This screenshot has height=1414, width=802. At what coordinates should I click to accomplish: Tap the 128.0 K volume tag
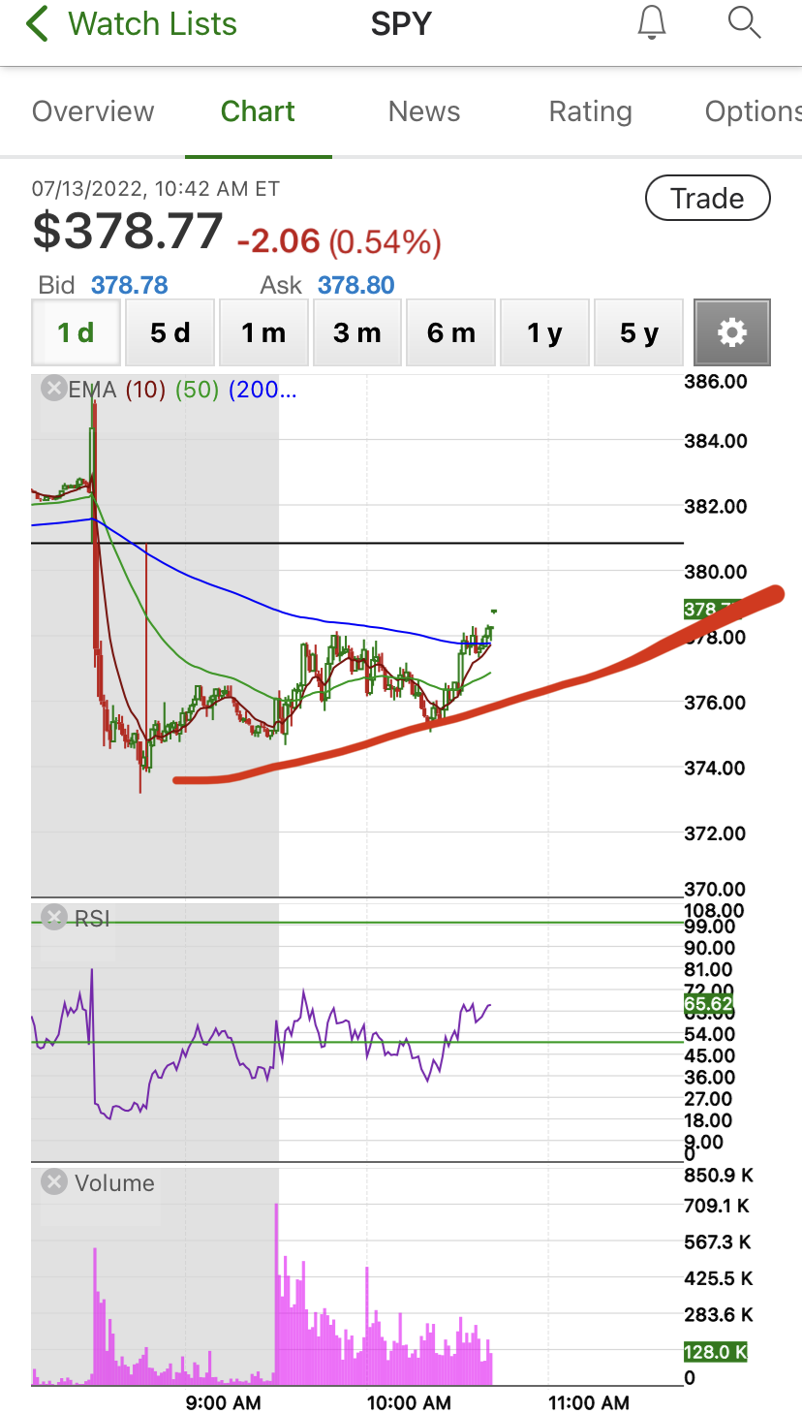point(715,1352)
